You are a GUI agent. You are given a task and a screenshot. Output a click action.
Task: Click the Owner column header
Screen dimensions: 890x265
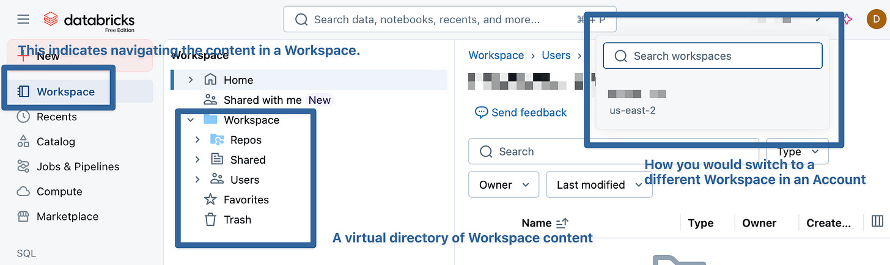coord(759,223)
